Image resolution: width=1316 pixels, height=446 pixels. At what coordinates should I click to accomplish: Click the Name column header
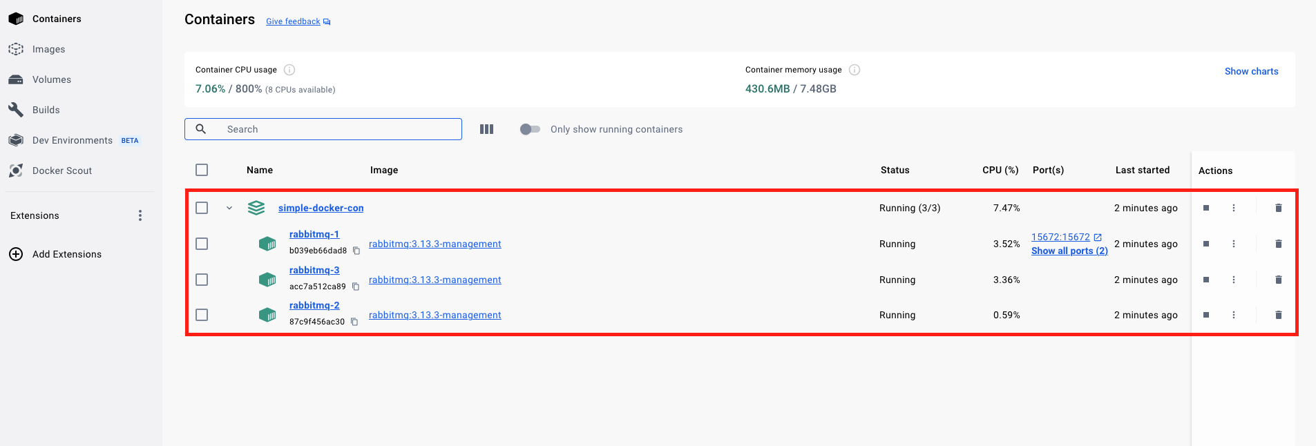pos(260,170)
